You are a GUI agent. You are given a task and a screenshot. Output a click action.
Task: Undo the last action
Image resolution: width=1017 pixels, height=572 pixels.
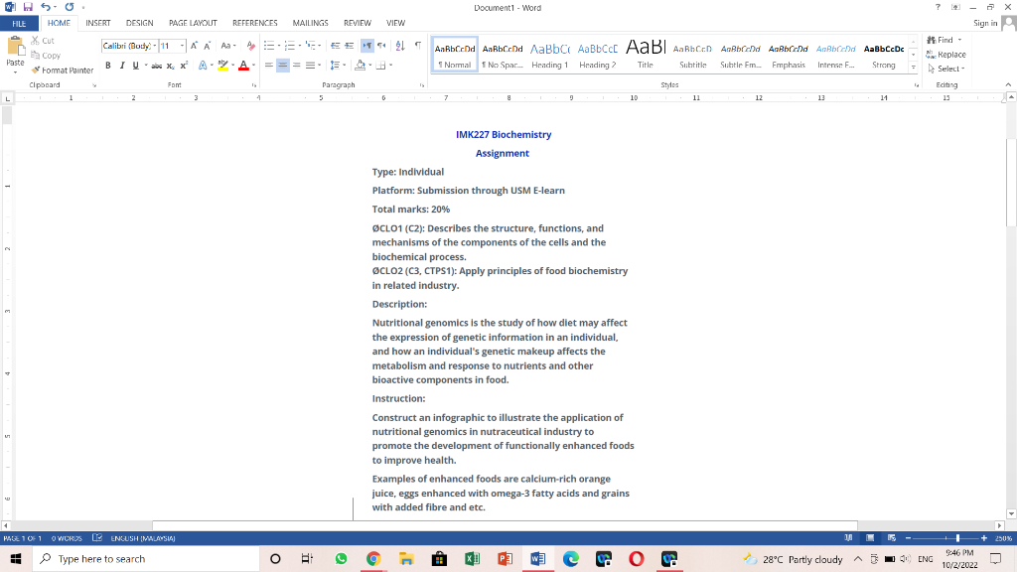[x=46, y=7]
